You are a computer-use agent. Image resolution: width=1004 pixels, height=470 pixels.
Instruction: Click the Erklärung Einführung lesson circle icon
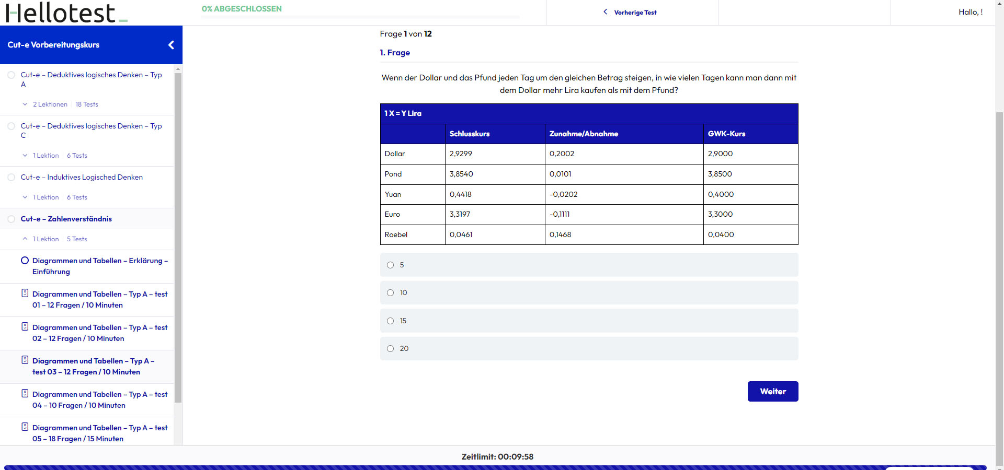(25, 261)
